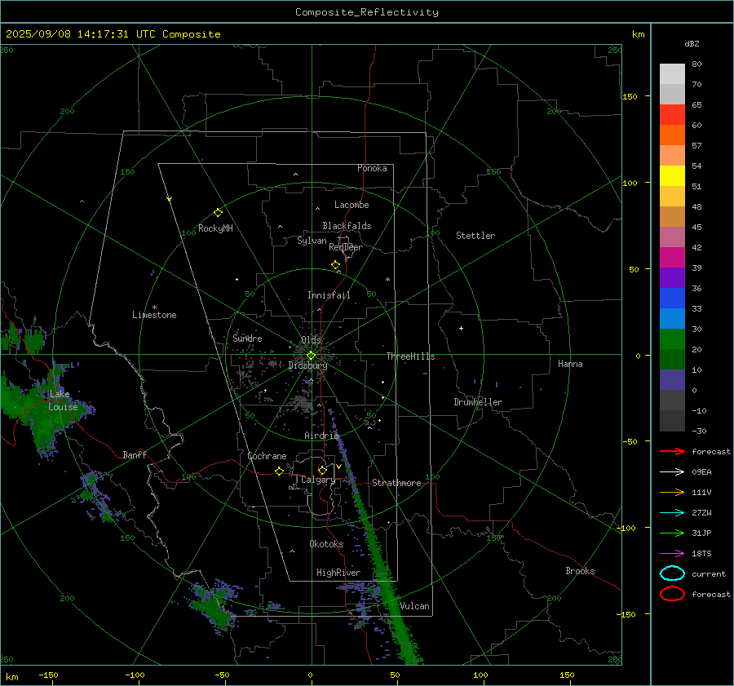Click the RockyMH label

tap(215, 228)
